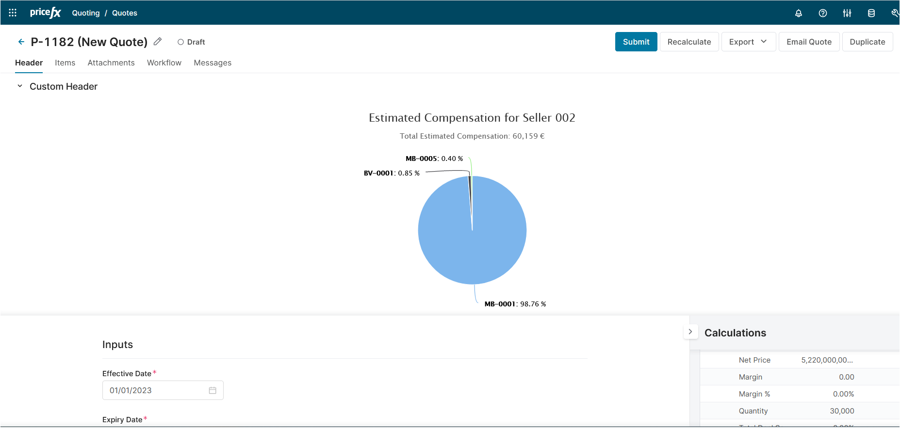Go to the Attachments tab
Screen dimensions: 901x429
(111, 63)
